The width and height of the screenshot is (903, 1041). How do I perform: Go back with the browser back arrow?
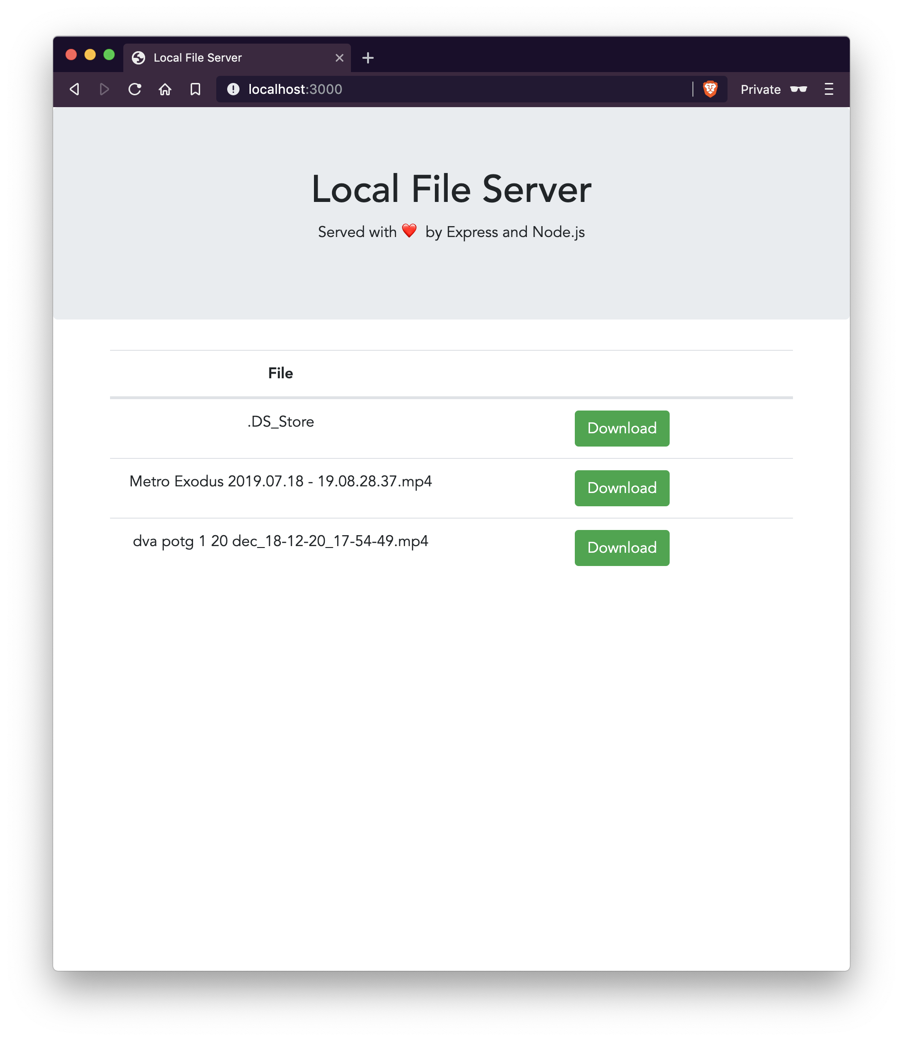tap(74, 89)
